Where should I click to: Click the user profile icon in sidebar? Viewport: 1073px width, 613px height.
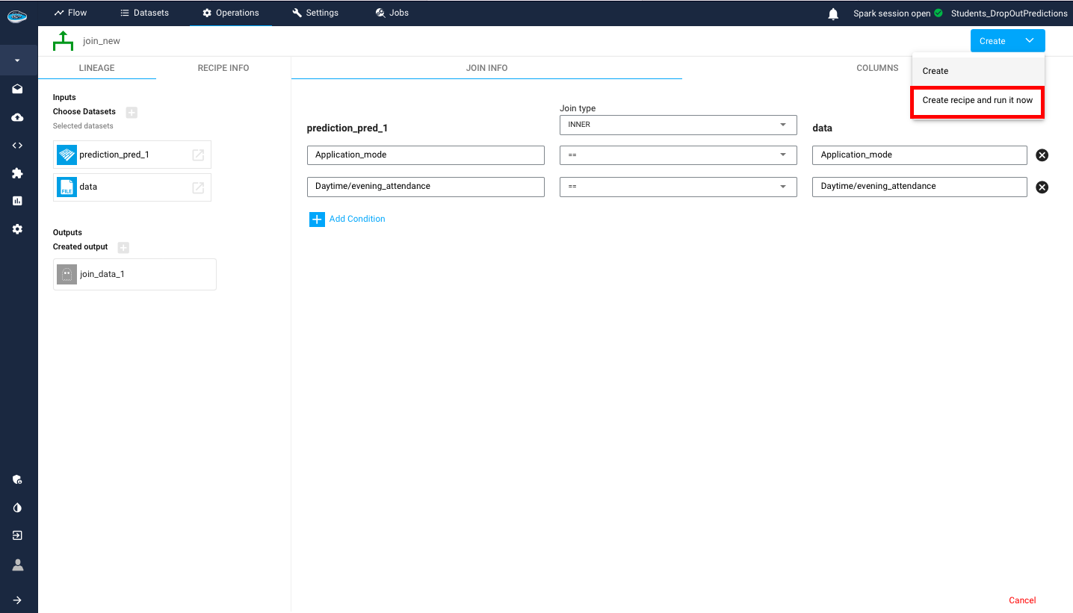tap(18, 564)
